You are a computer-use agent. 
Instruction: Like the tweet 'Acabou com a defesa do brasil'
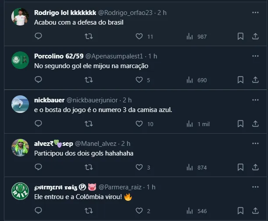[x=139, y=36]
